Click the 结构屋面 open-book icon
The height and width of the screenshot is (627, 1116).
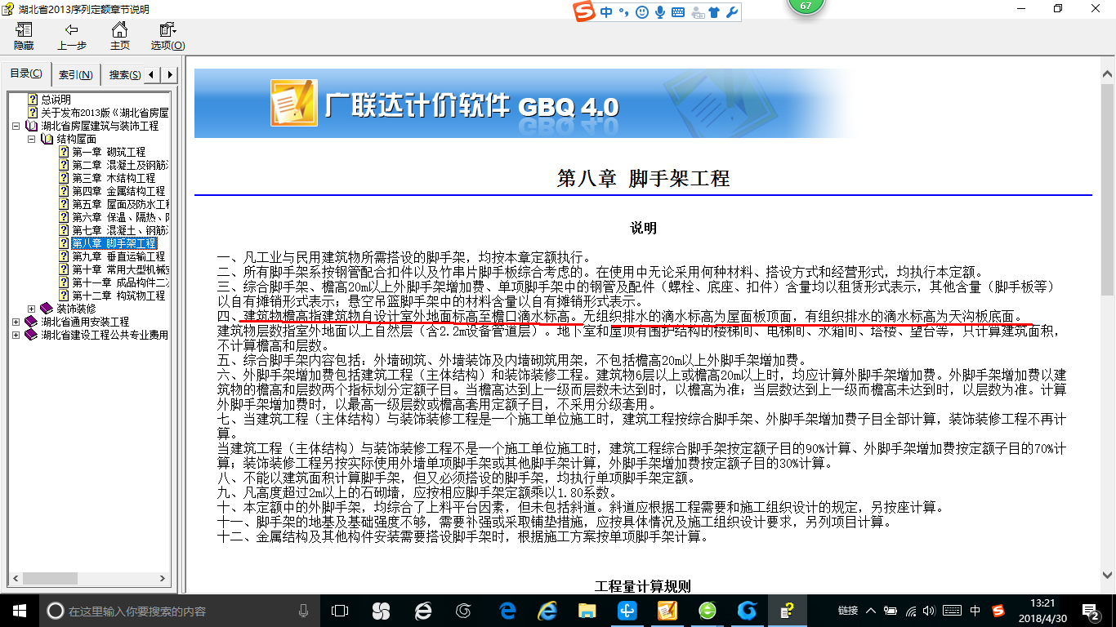(47, 139)
